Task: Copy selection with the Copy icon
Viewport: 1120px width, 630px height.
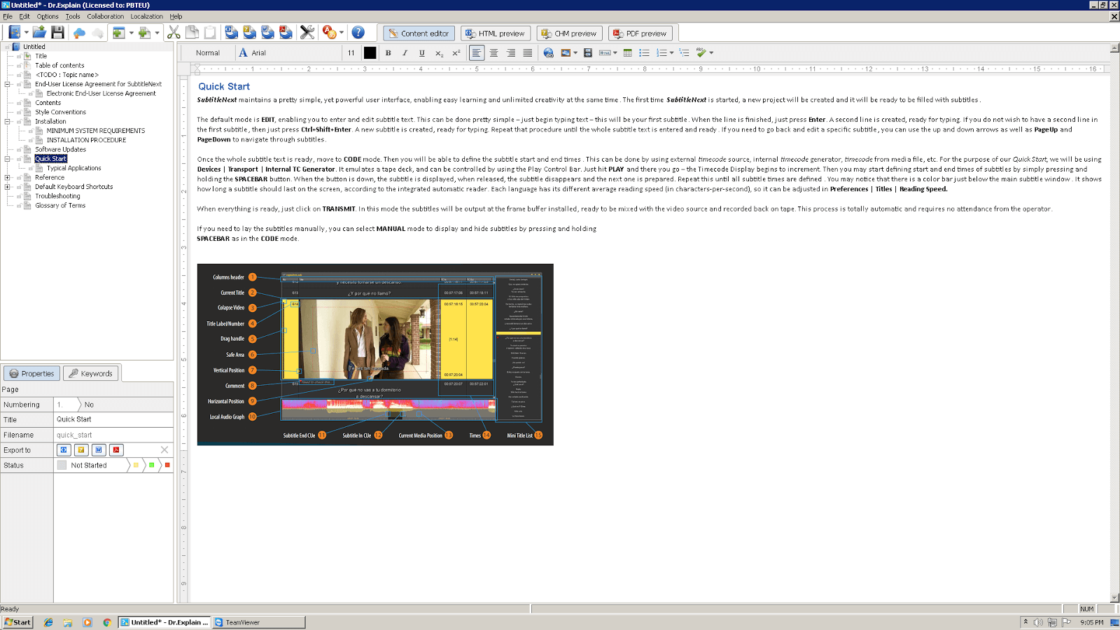Action: click(x=192, y=32)
